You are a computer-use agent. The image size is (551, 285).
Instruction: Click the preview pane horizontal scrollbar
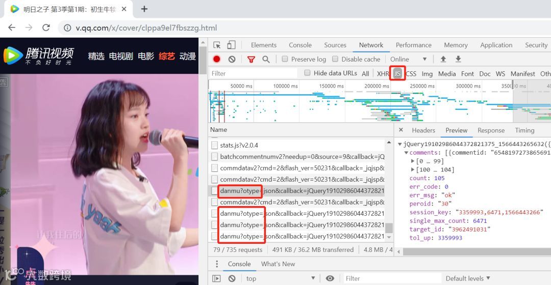tap(477, 252)
